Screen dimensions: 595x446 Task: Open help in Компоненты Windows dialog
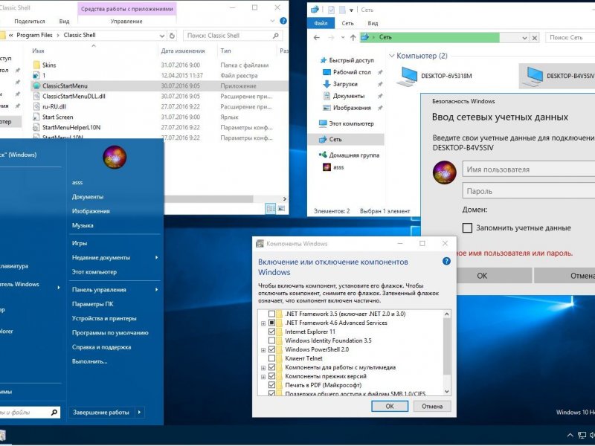pos(446,261)
